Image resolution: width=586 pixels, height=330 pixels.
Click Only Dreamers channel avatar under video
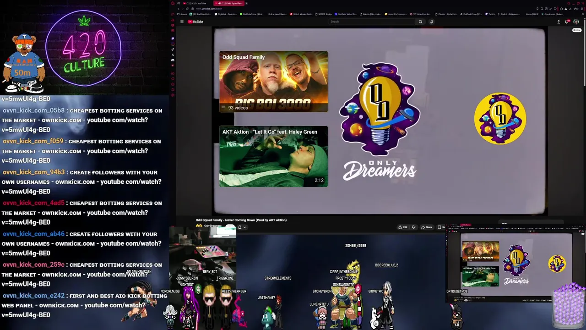coord(199,226)
